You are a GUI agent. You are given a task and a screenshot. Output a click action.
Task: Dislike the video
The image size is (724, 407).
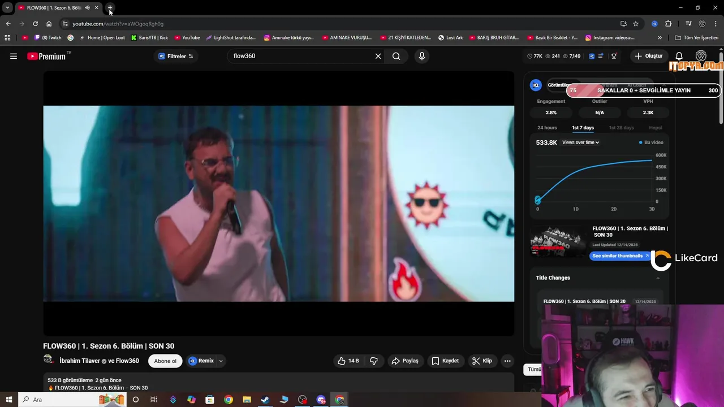(374, 361)
